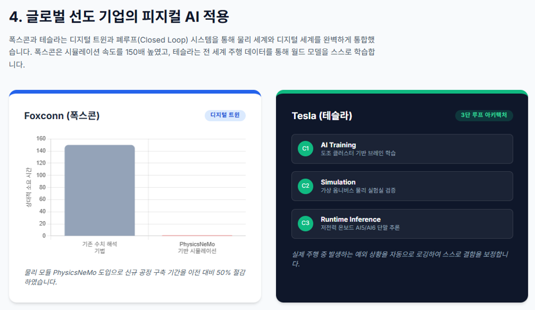The height and width of the screenshot is (310, 535).
Task: Select the 디지털 트윈 badge
Action: click(225, 115)
